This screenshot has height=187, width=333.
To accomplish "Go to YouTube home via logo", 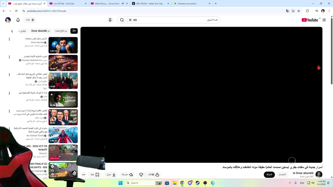I will coord(310,20).
